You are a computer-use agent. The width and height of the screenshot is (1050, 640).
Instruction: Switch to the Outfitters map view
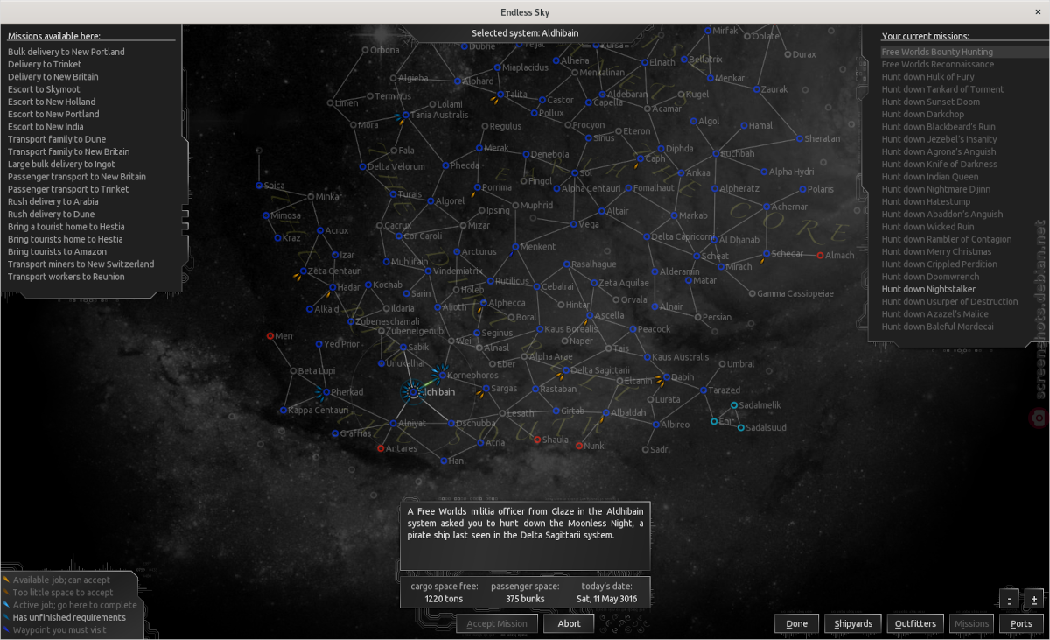tap(915, 623)
